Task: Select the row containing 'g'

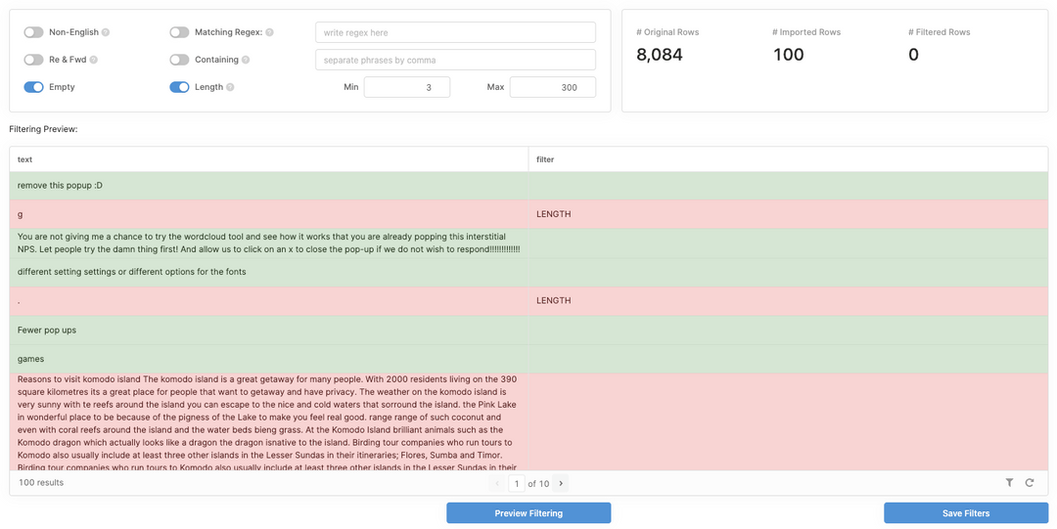Action: point(528,214)
